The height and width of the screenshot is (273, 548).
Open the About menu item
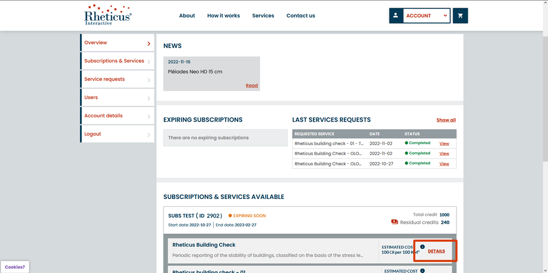[x=187, y=16]
